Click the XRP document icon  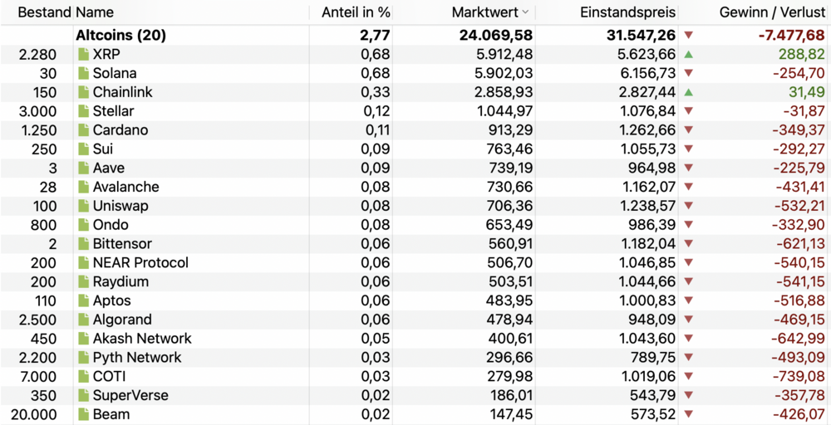tap(83, 54)
